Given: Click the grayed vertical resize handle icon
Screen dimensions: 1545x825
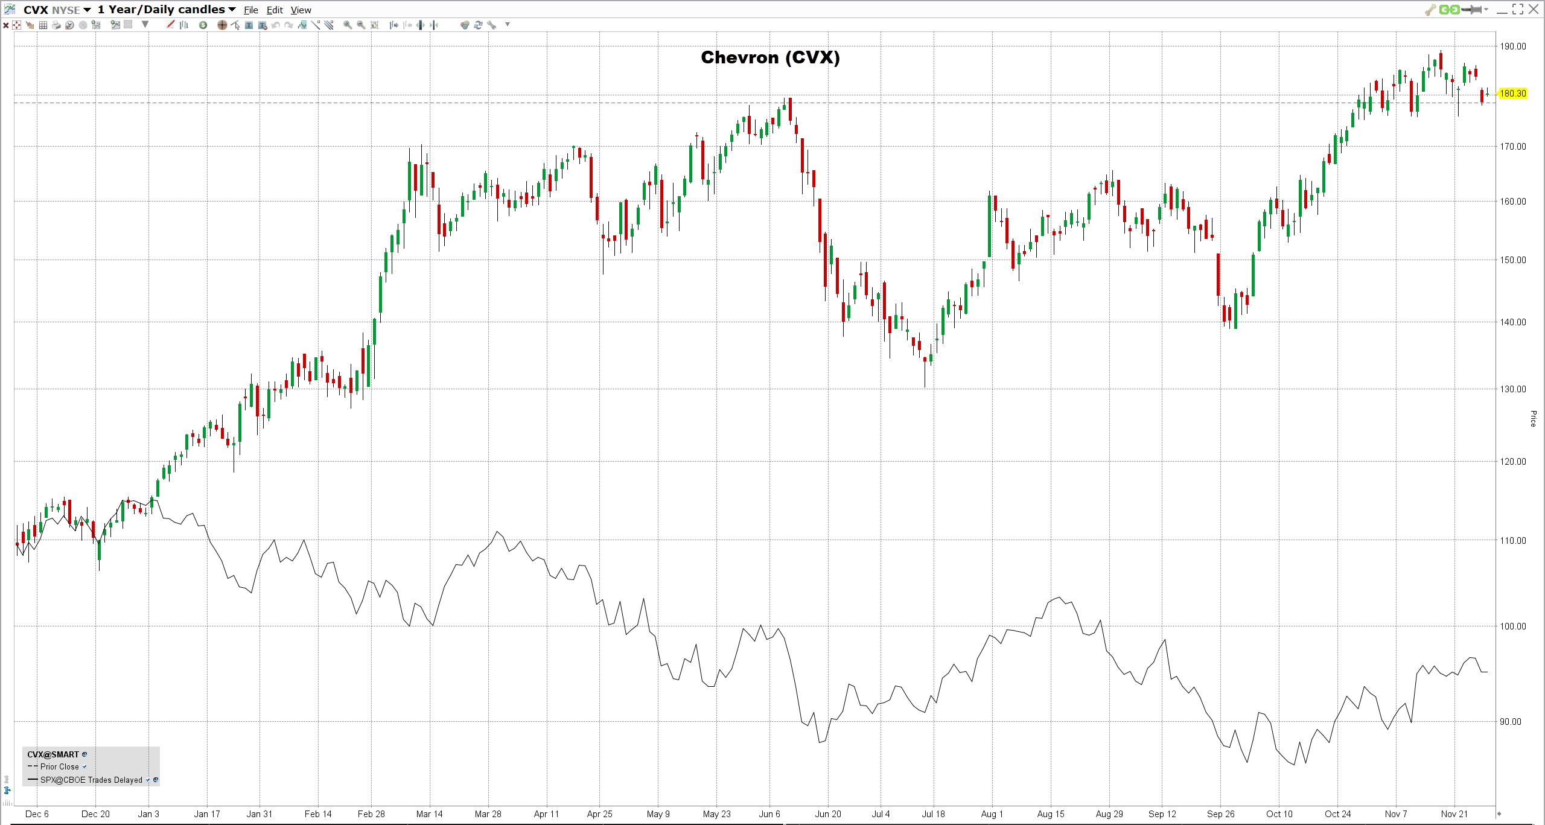Looking at the screenshot, I should [x=7, y=779].
